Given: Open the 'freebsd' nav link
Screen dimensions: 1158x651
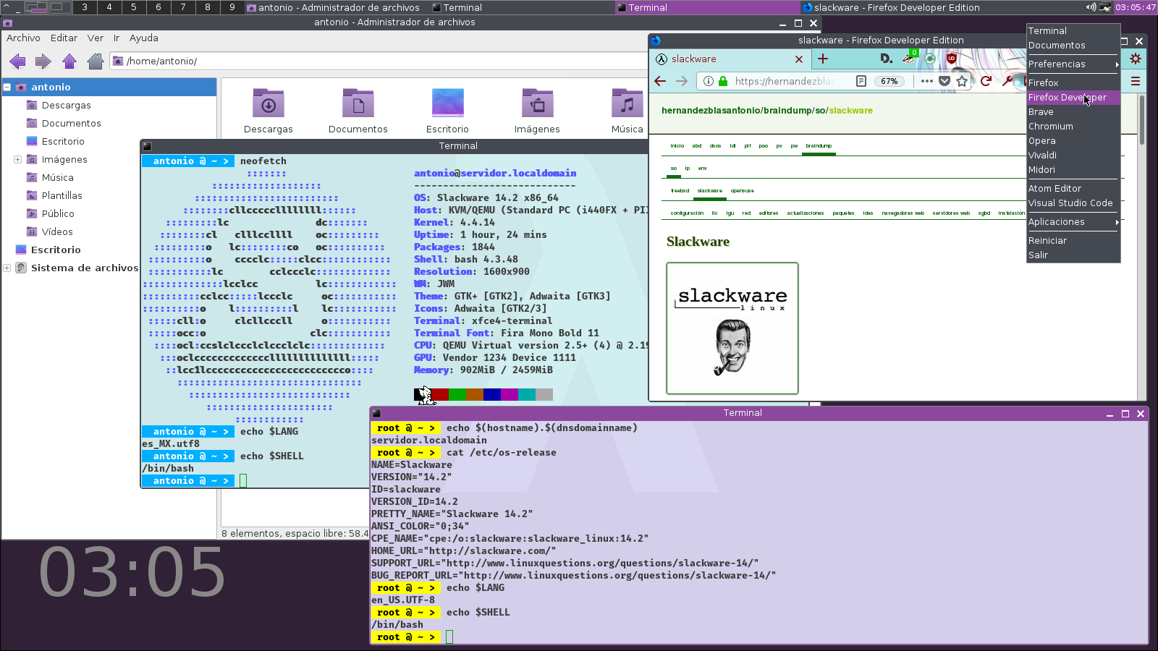Looking at the screenshot, I should pyautogui.click(x=680, y=191).
